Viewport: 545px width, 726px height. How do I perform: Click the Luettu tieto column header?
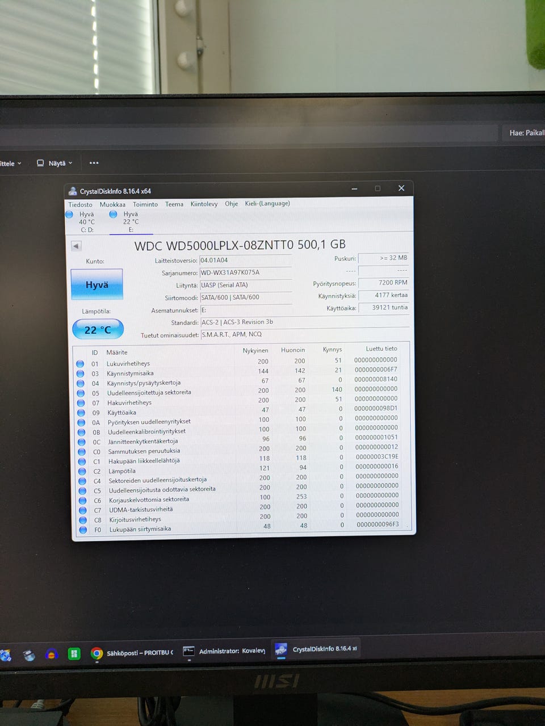(381, 349)
